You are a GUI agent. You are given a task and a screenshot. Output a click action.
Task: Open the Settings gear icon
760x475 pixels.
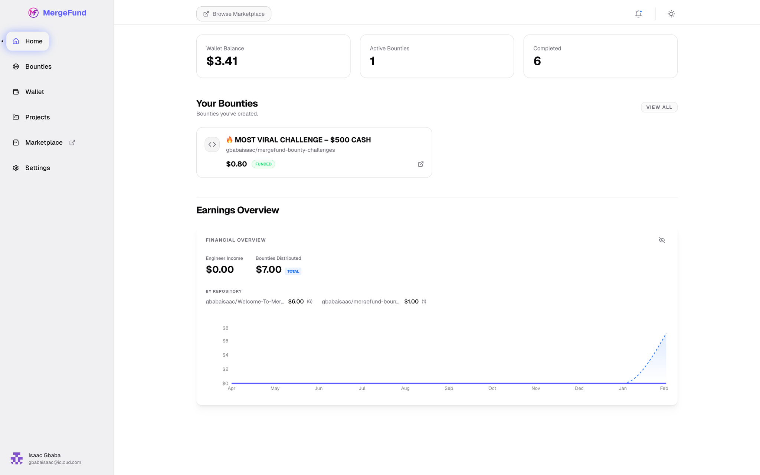(x=16, y=168)
